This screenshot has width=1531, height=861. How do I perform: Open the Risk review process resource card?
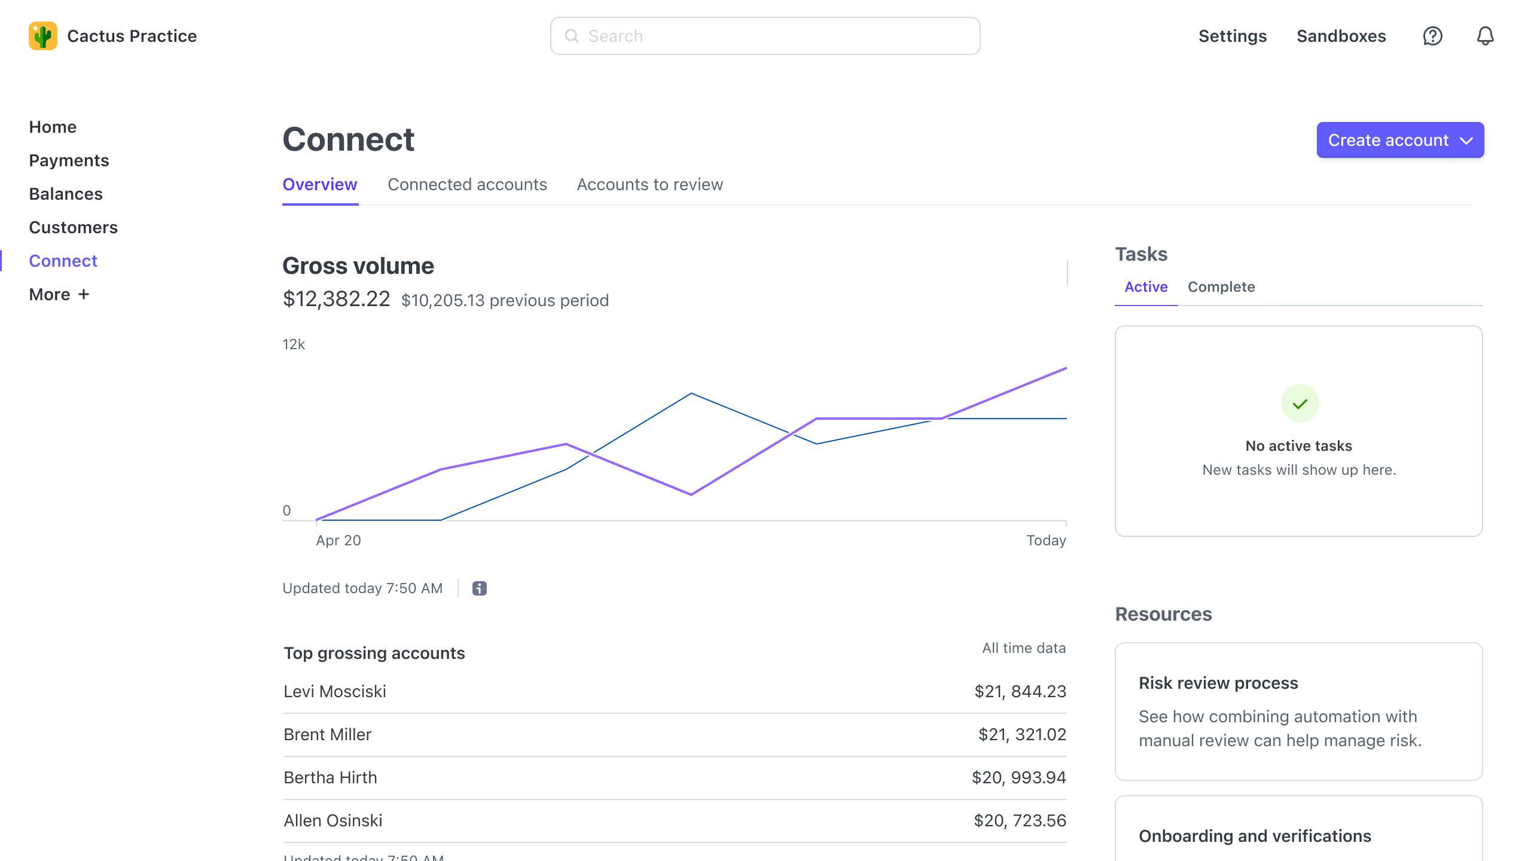click(1298, 712)
